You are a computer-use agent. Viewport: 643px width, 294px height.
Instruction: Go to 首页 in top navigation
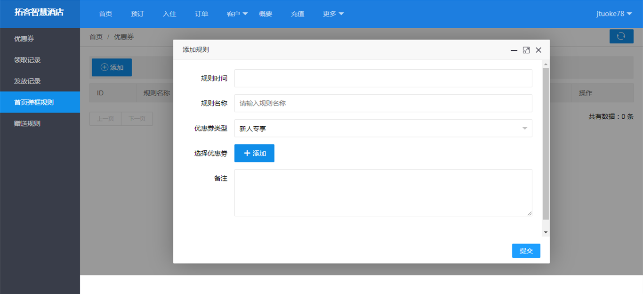(105, 14)
